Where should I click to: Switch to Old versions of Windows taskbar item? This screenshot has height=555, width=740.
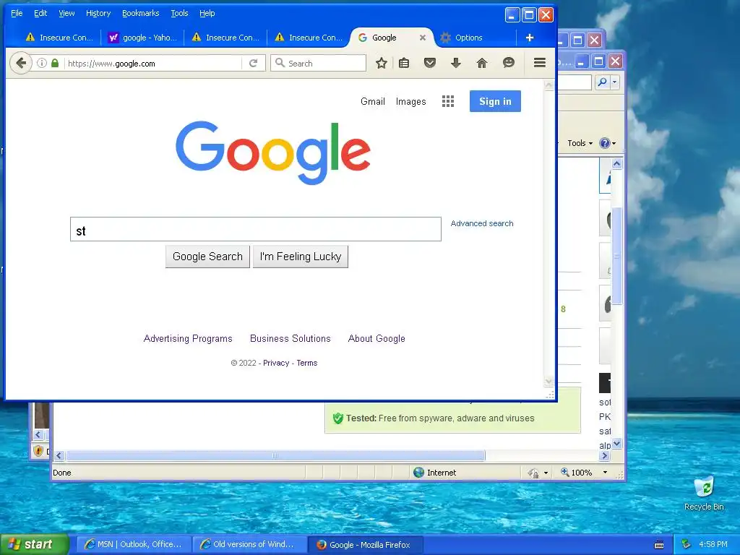tap(249, 544)
